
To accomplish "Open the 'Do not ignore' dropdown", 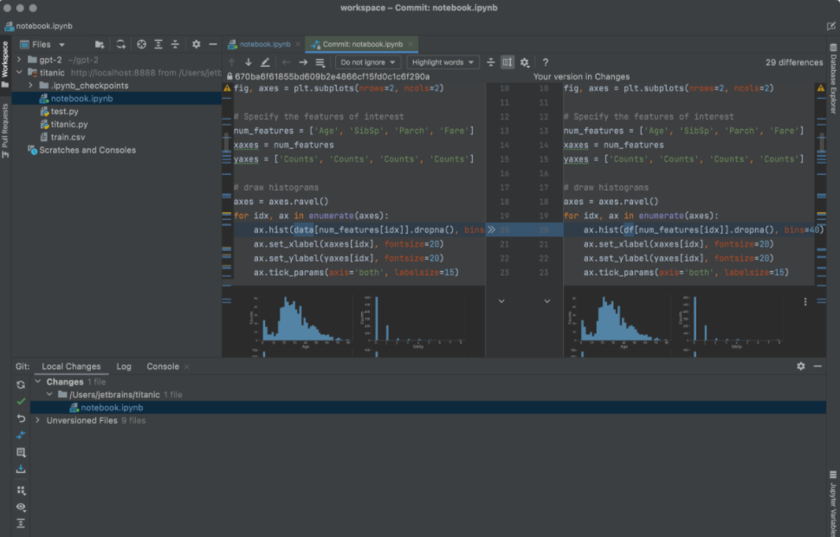I will [x=368, y=62].
